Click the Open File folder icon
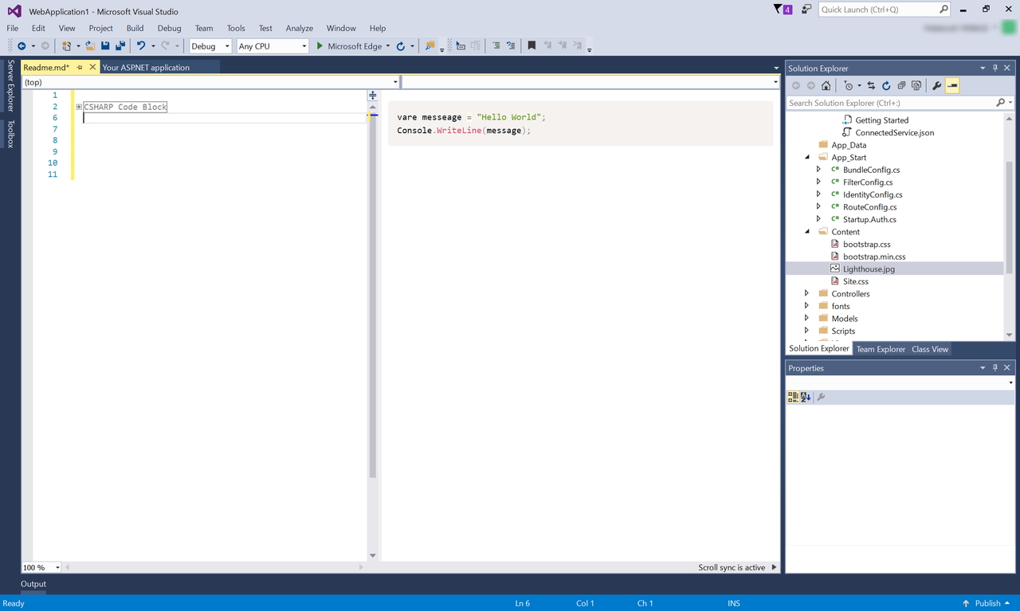The image size is (1020, 611). [x=90, y=46]
